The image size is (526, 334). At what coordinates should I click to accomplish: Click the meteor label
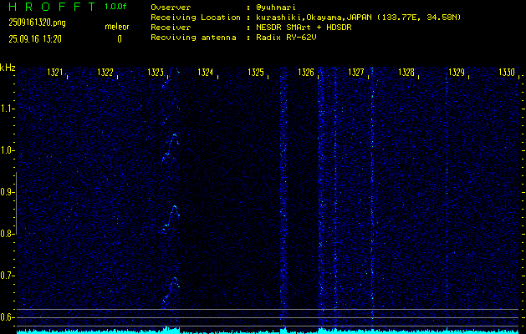117,27
